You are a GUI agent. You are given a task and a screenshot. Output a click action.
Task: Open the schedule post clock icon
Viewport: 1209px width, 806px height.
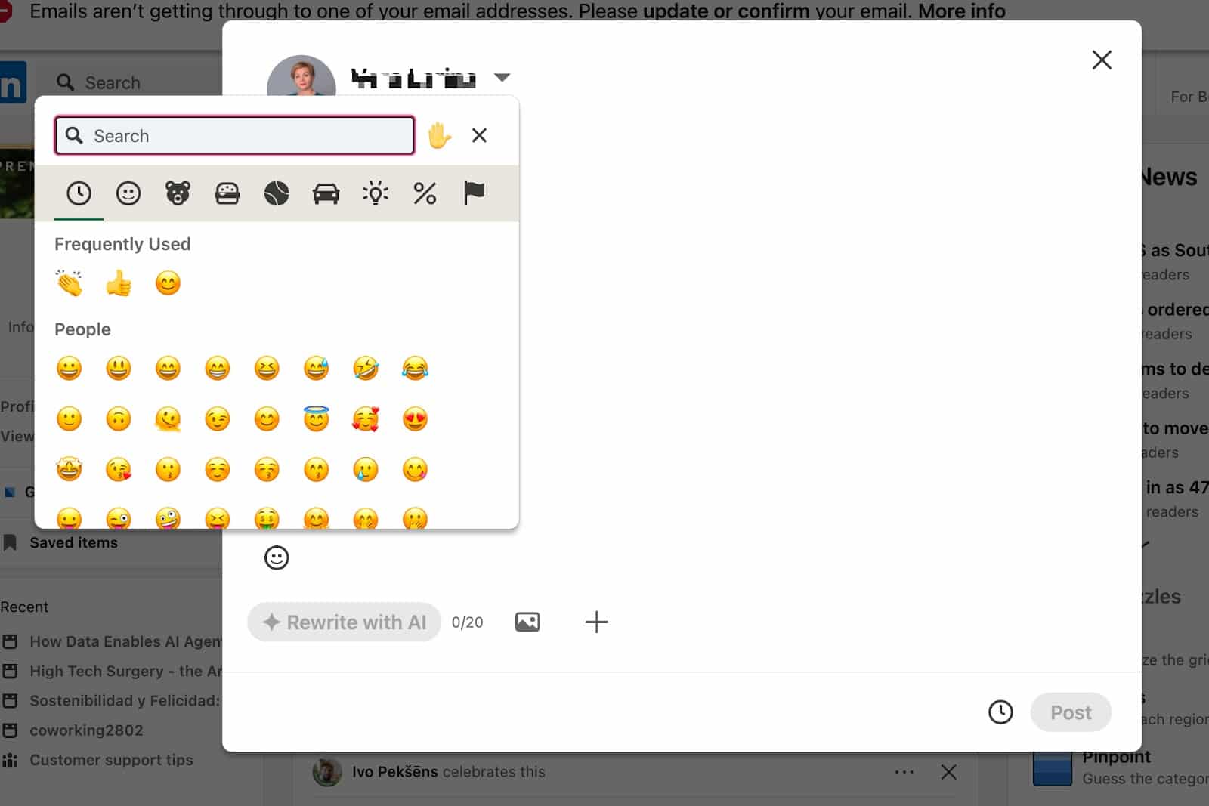1000,712
